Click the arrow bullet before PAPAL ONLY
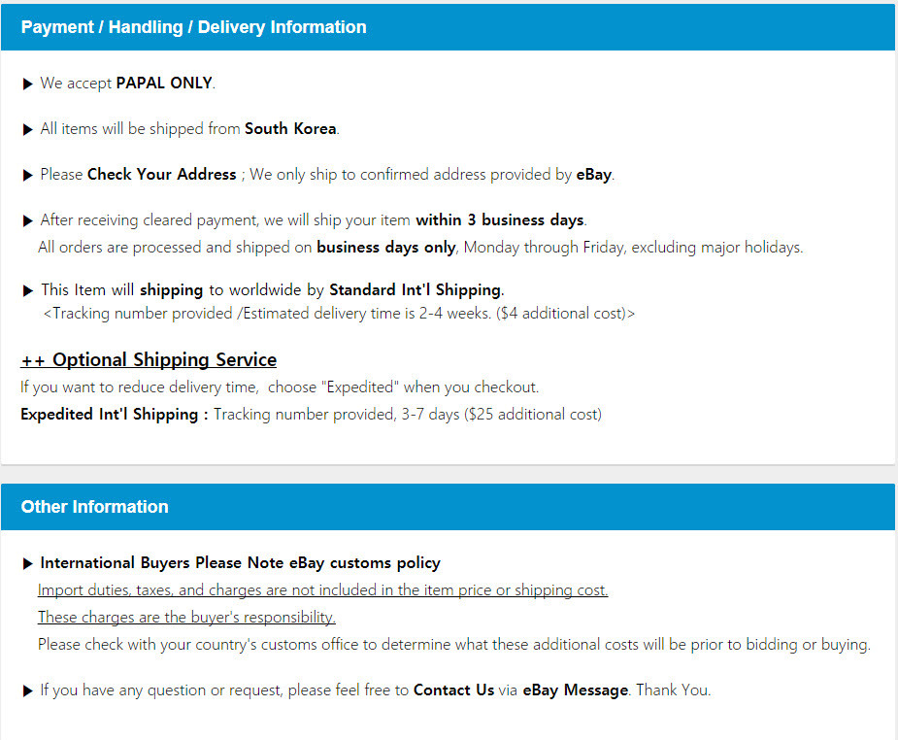 [27, 84]
